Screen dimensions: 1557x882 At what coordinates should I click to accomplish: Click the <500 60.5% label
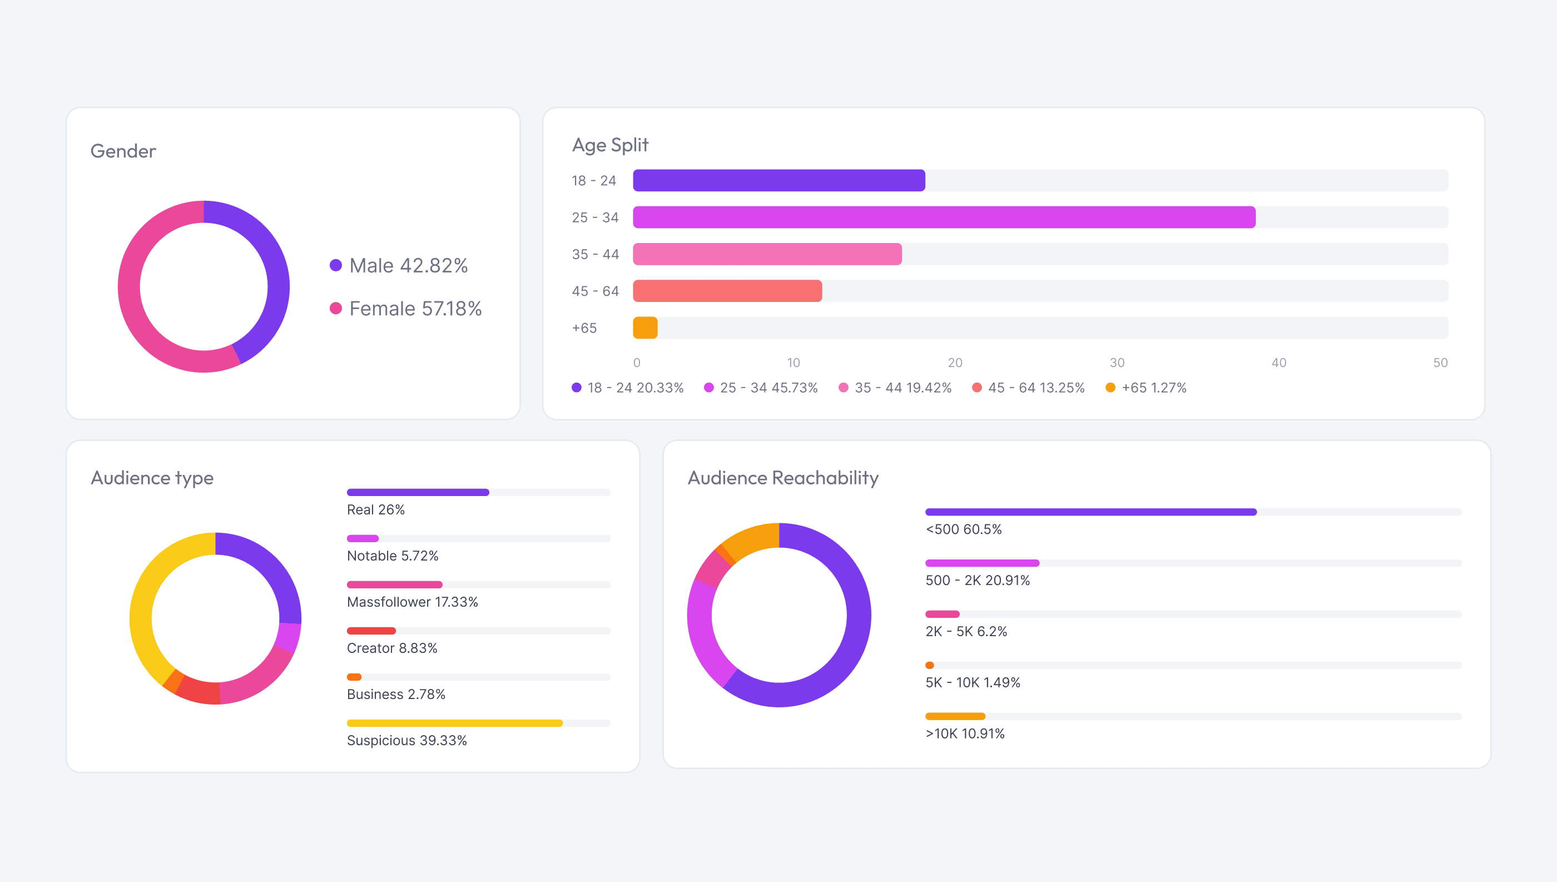tap(964, 529)
